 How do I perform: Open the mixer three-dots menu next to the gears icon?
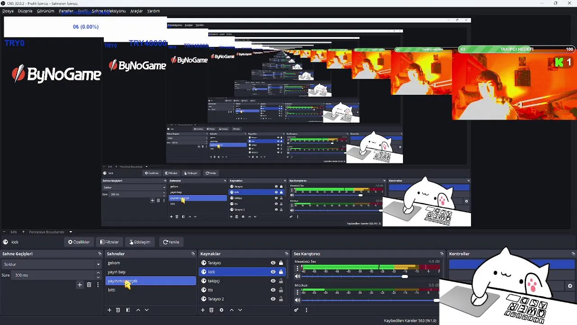(x=306, y=310)
